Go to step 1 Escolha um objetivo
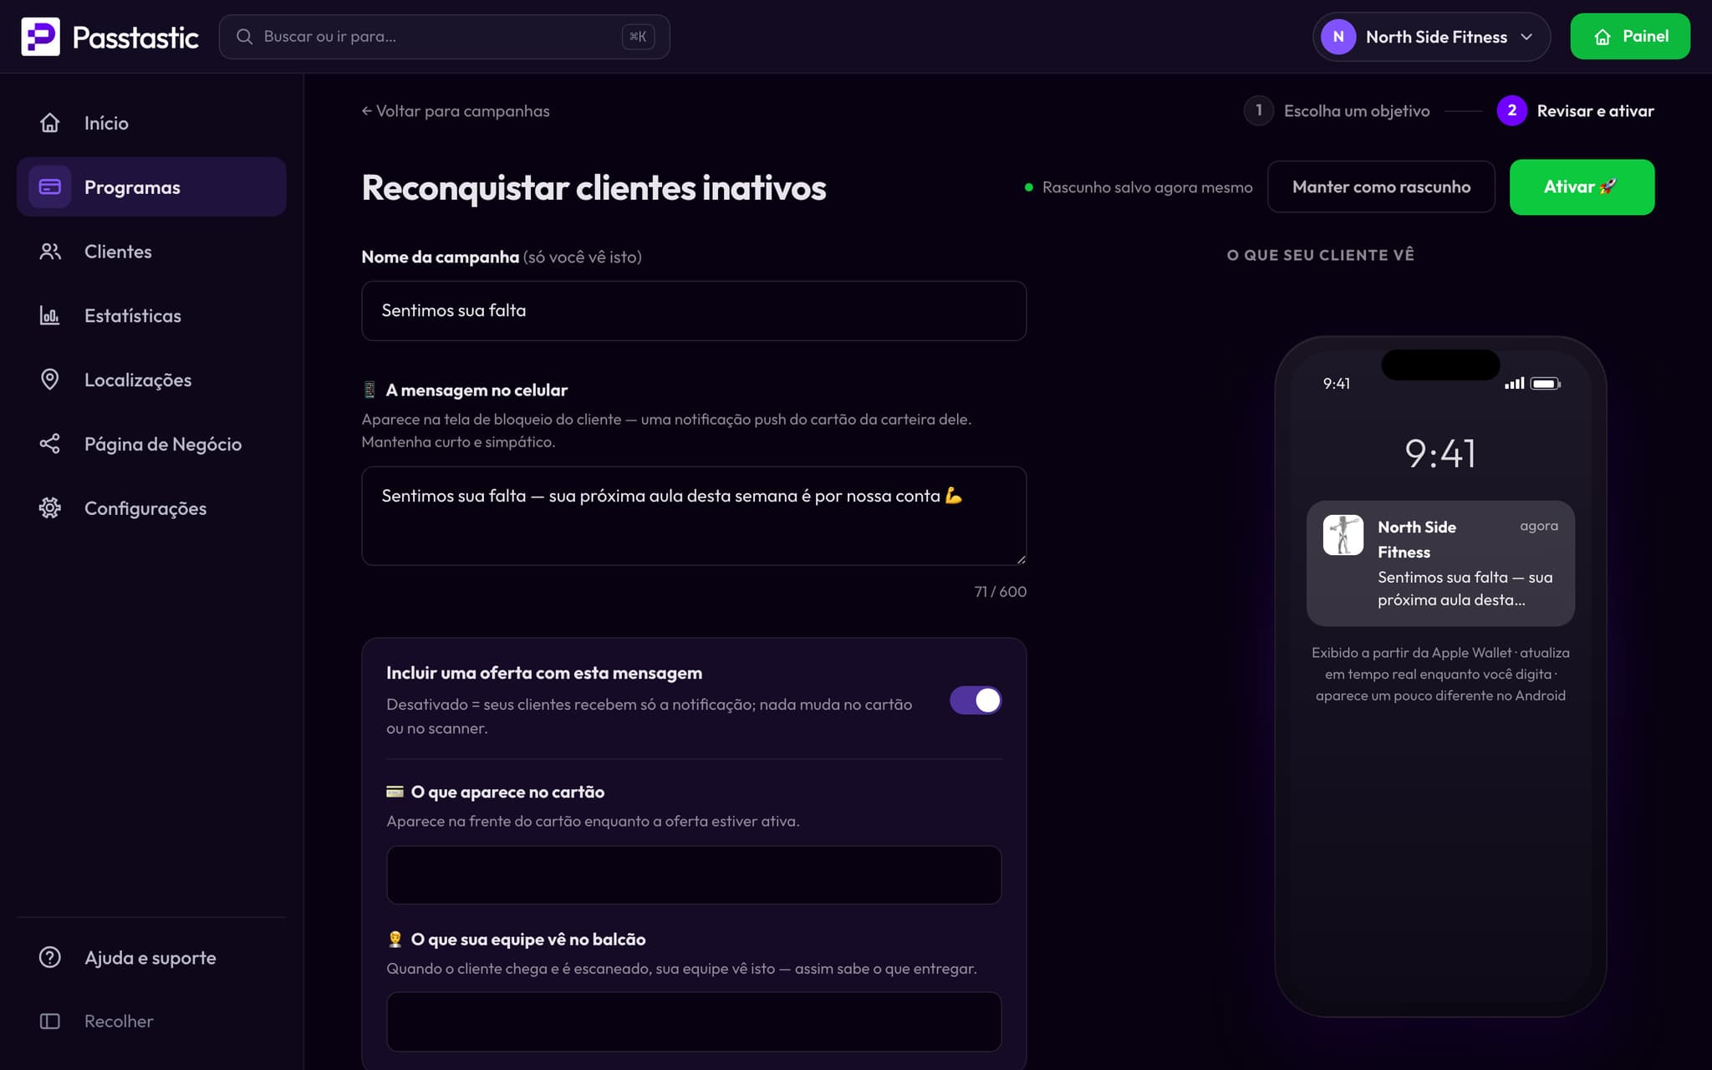Screen dimensions: 1712x1070 click(x=1337, y=110)
